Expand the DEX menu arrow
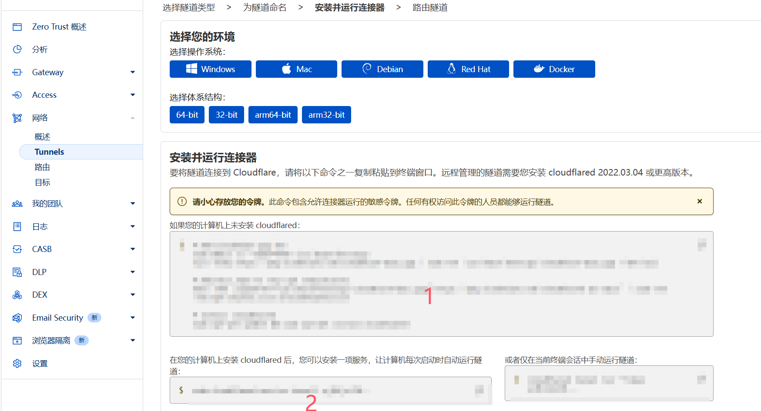This screenshot has width=761, height=411. [x=133, y=295]
